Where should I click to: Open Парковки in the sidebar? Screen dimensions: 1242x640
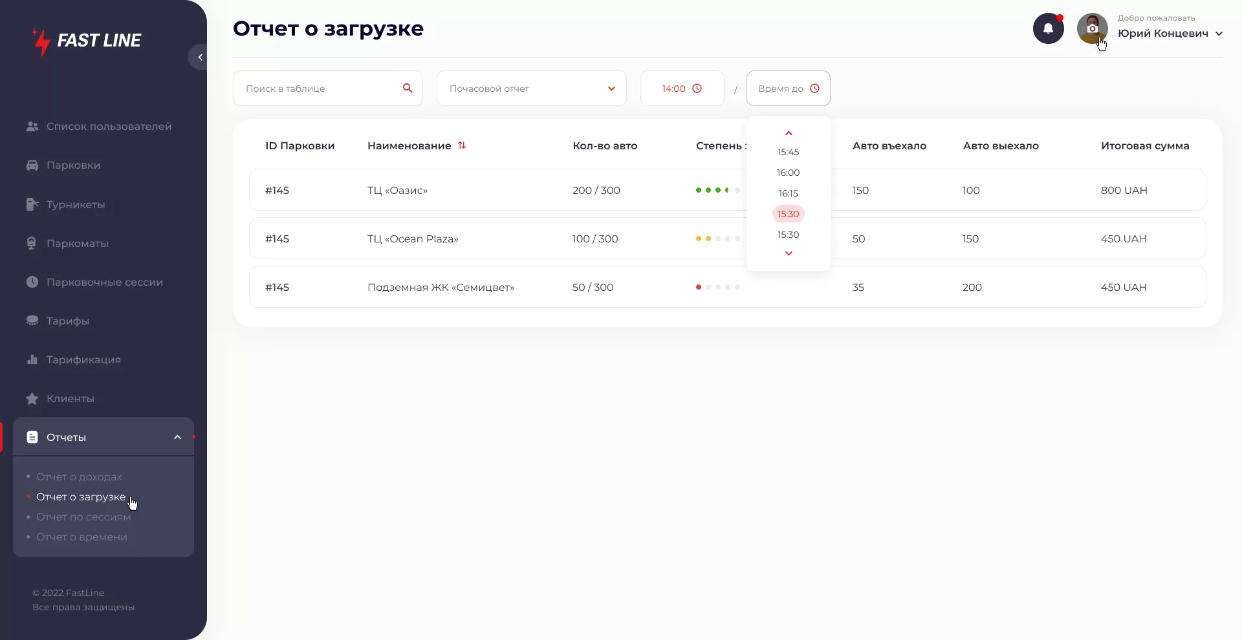click(x=73, y=165)
